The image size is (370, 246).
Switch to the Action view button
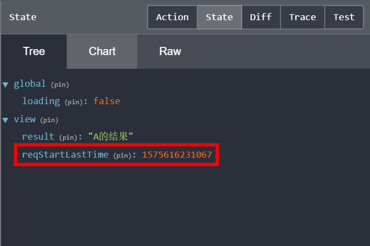click(x=172, y=17)
